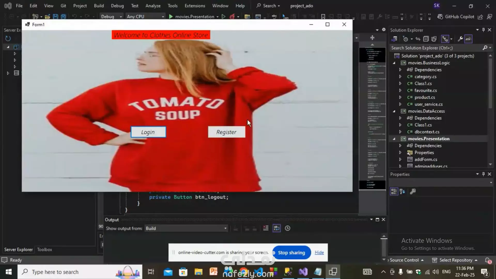
Task: Open the Build menu
Action: [x=99, y=6]
